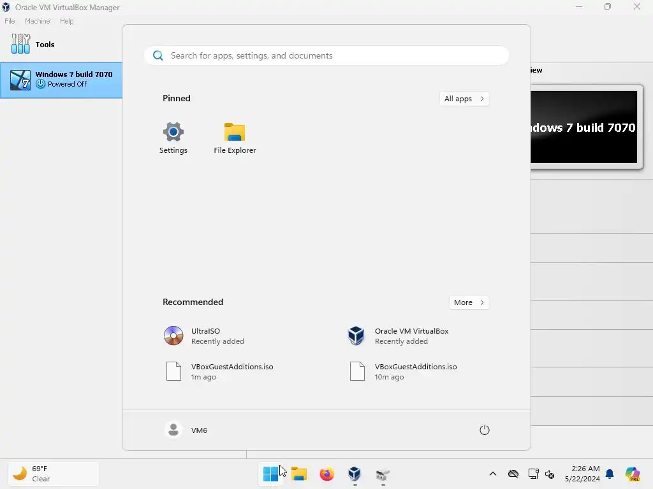The width and height of the screenshot is (653, 489).
Task: Switch to VirtualBox via taskbar icon
Action: tap(355, 474)
